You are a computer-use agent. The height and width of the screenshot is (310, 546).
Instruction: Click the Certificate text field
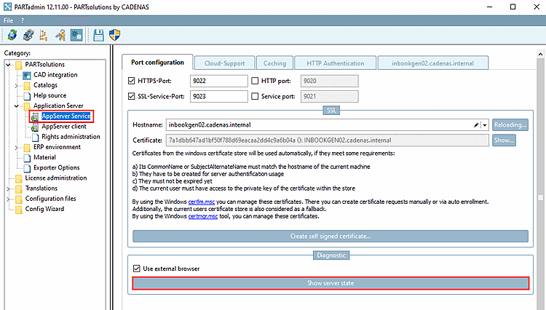click(x=328, y=140)
